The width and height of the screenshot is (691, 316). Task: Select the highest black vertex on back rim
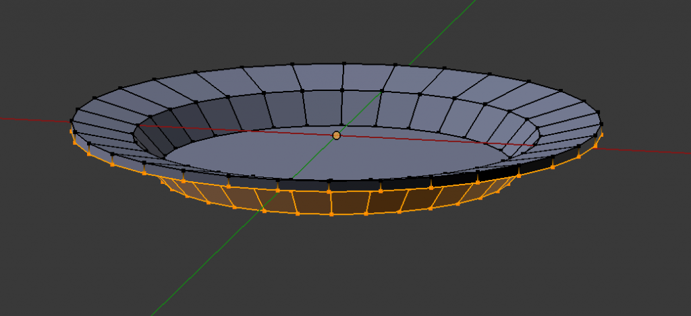(x=343, y=64)
